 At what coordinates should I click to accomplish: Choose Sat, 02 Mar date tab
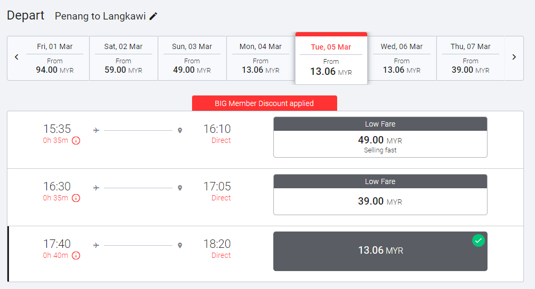pos(123,58)
